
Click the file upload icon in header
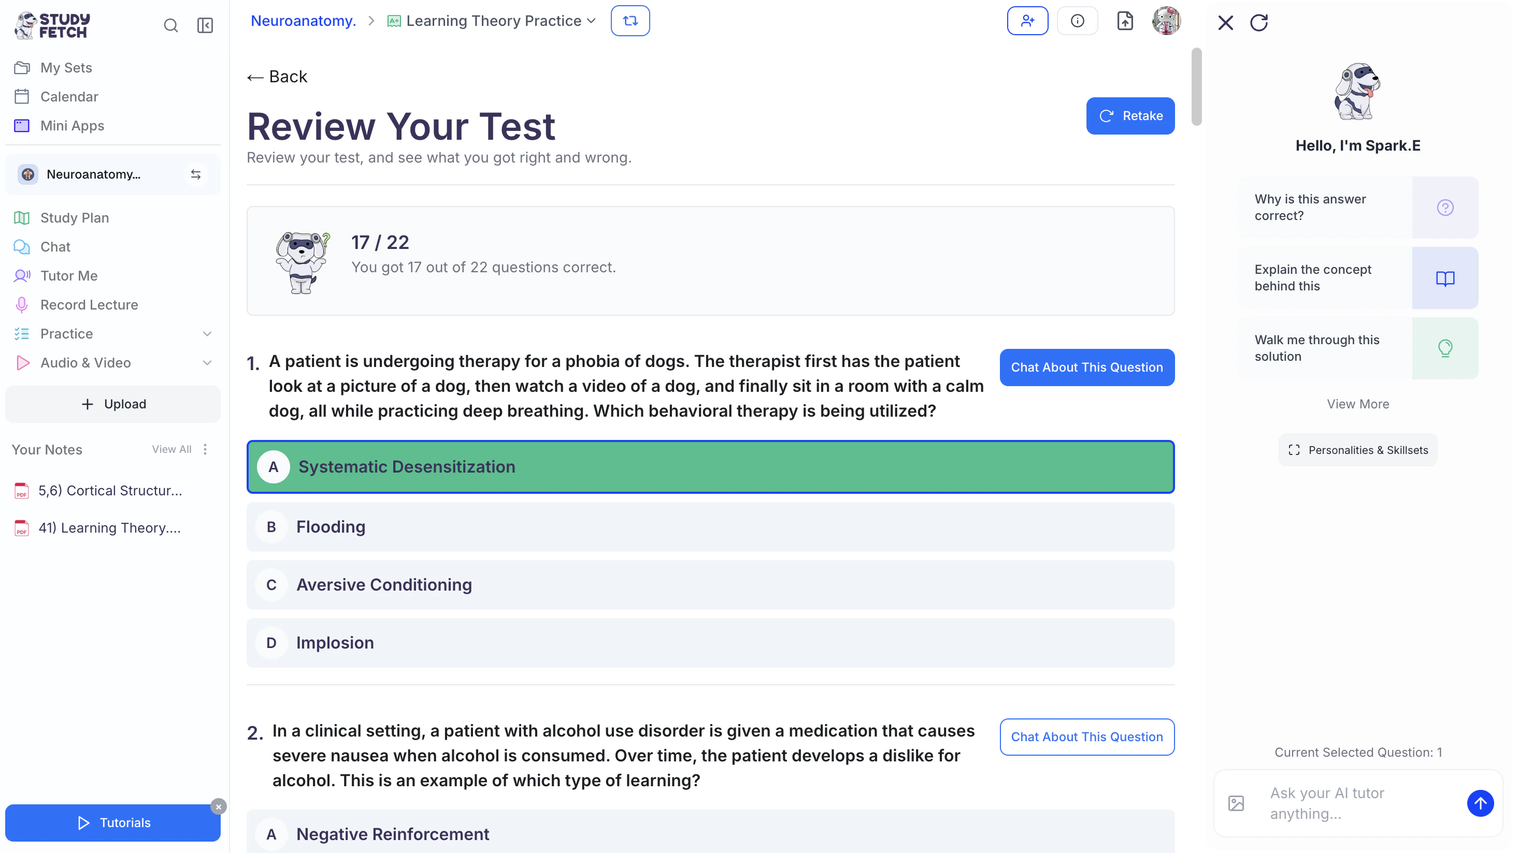pos(1124,21)
